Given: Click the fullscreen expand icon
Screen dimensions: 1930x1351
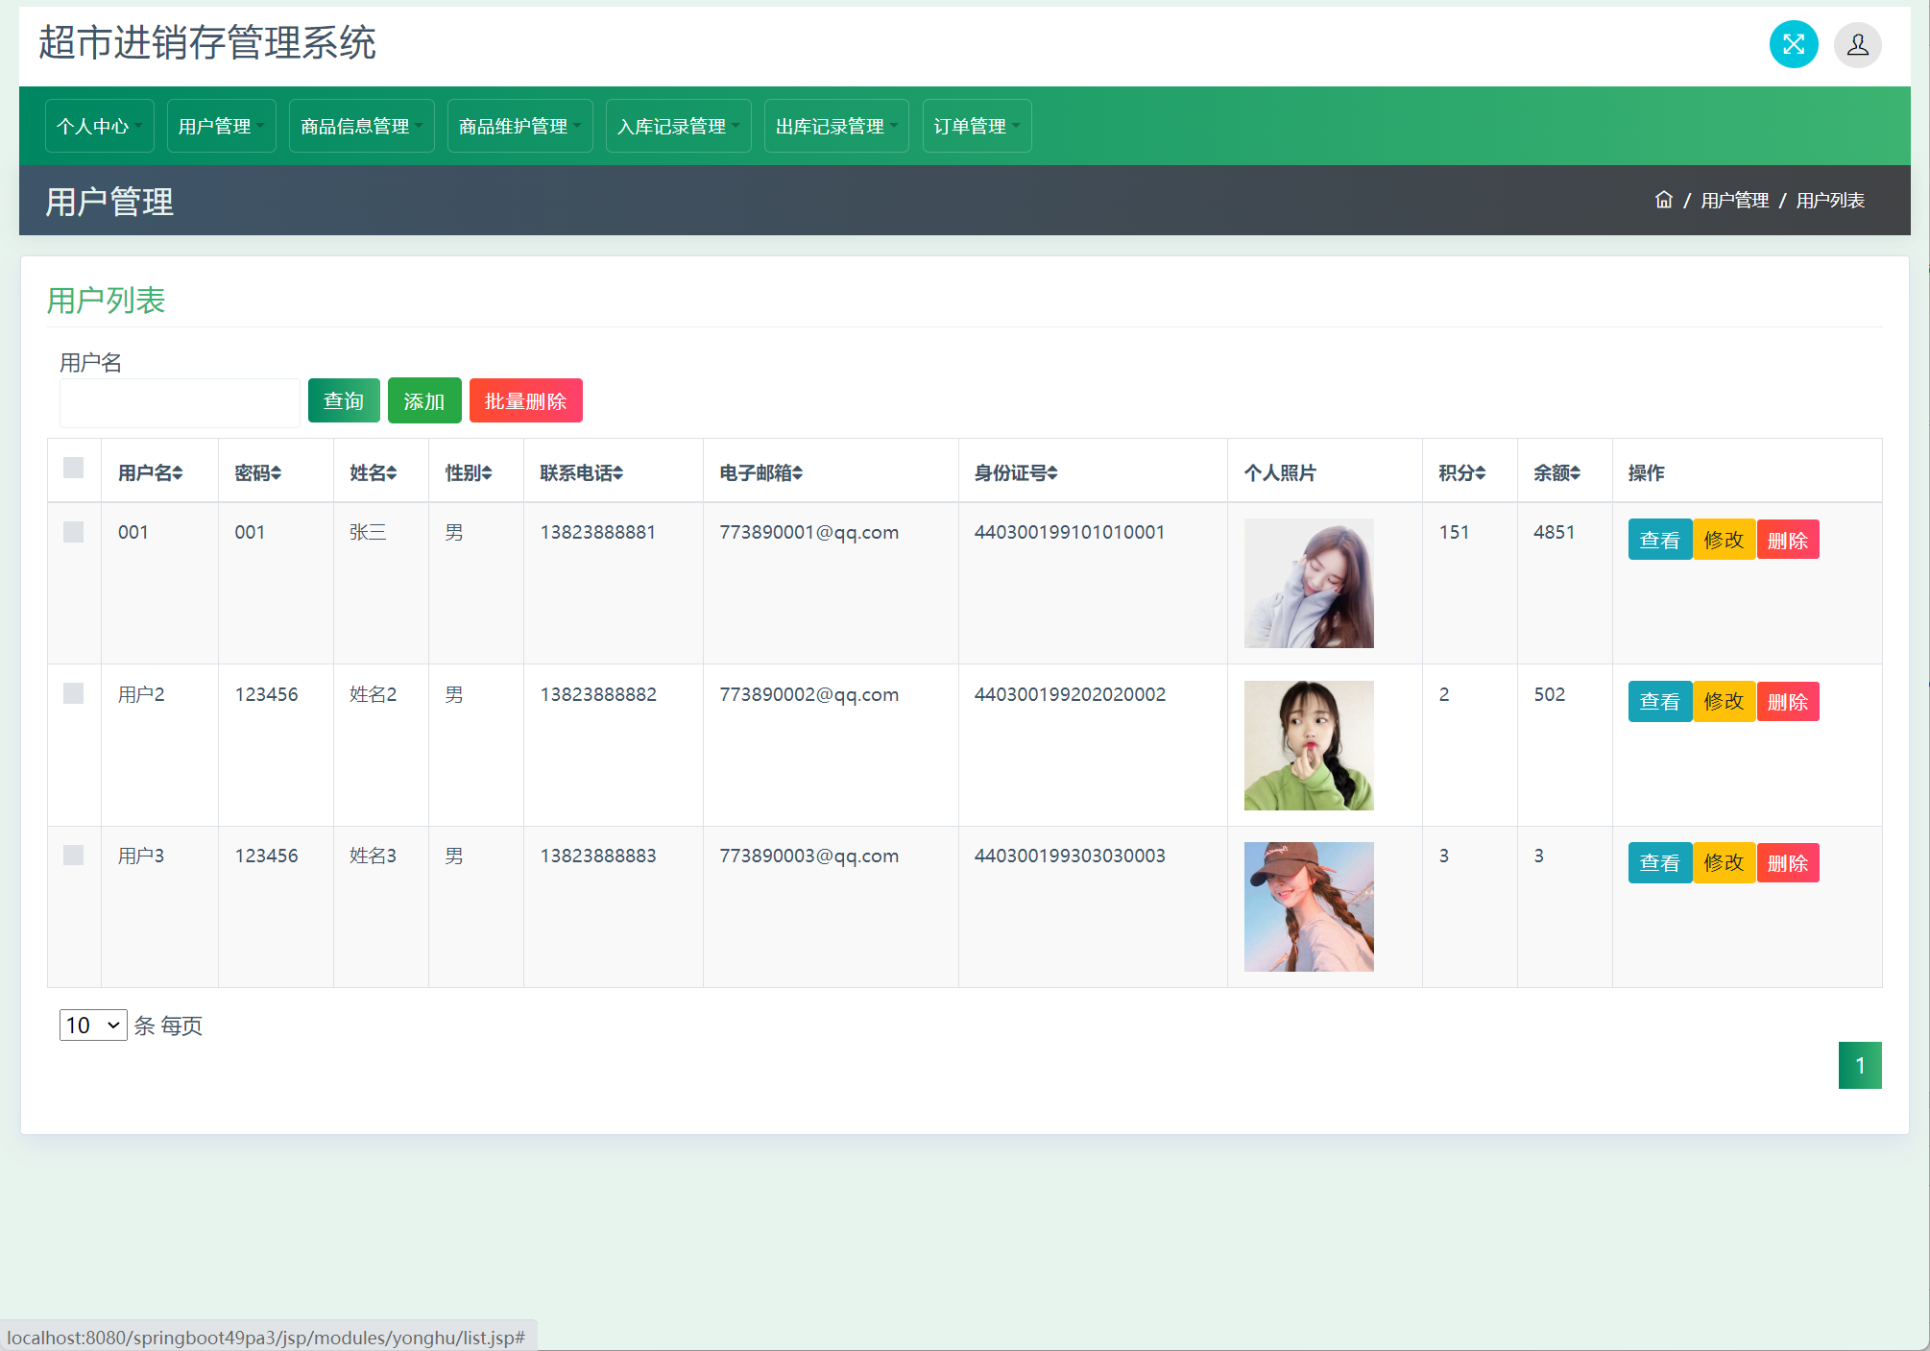Looking at the screenshot, I should [1793, 44].
